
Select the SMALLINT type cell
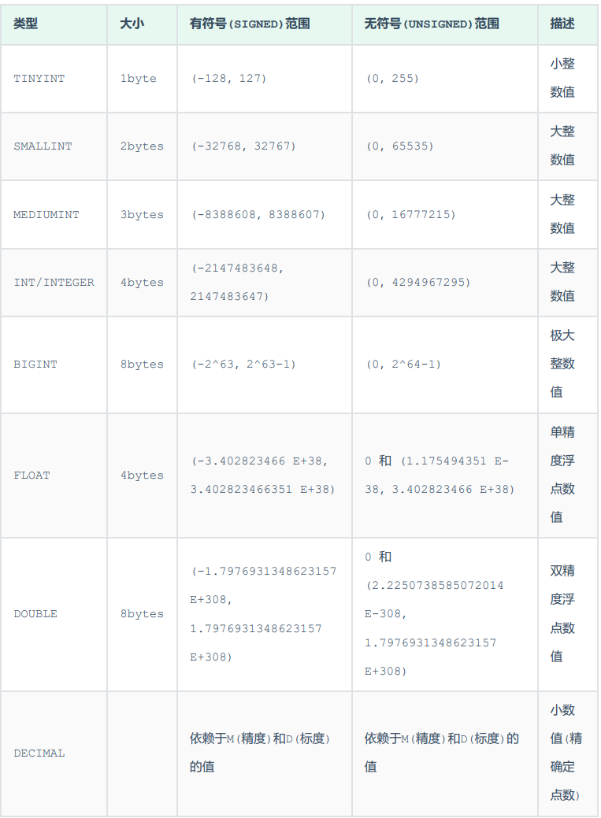[43, 146]
